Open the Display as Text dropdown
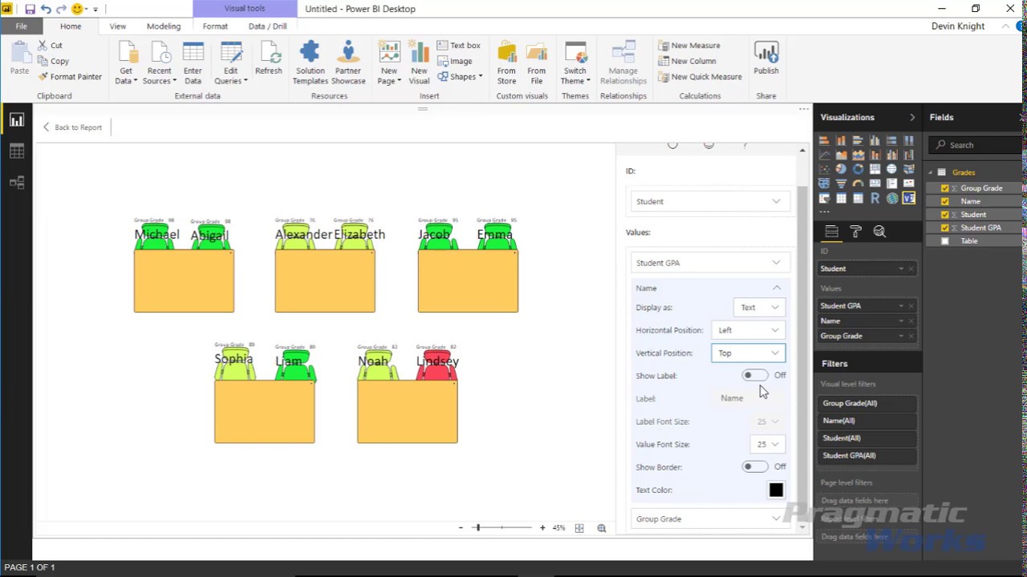This screenshot has width=1027, height=577. [x=759, y=307]
